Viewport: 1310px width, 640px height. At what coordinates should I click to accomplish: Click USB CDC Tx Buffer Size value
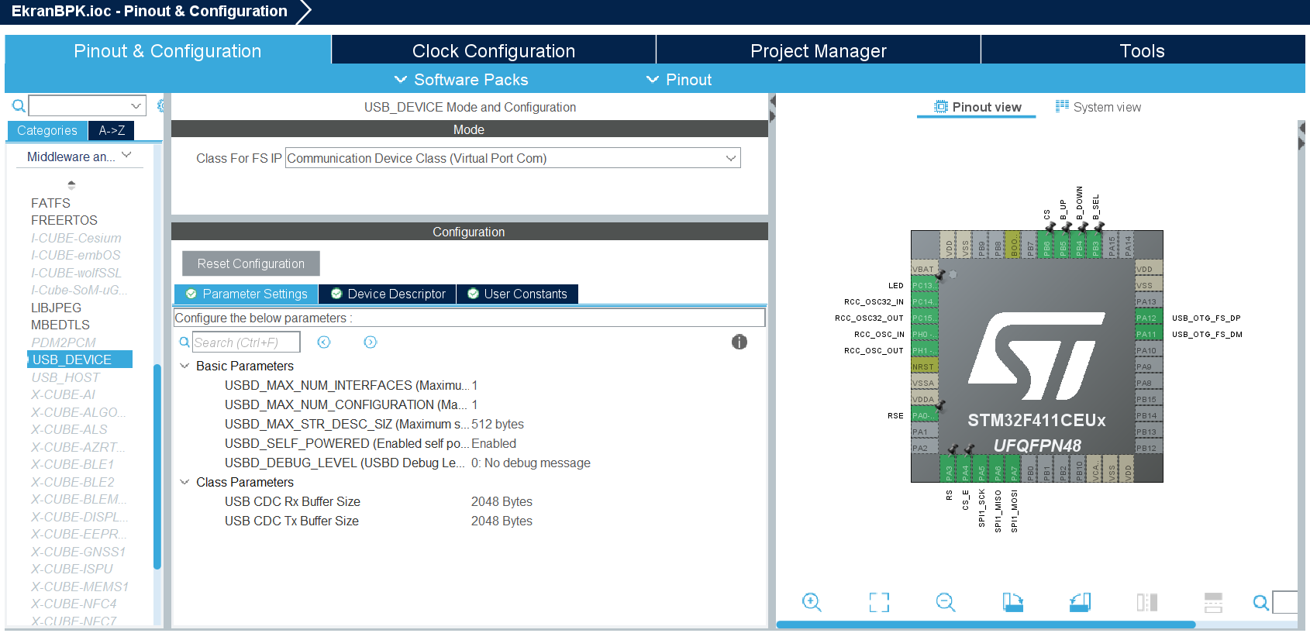(x=502, y=521)
